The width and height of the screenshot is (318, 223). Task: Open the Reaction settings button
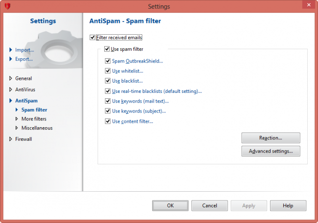(x=271, y=138)
